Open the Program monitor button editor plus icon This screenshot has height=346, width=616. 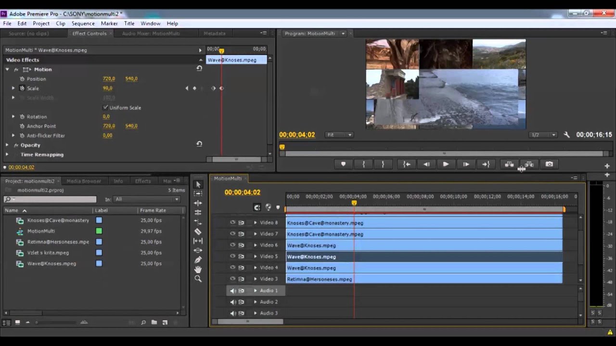pos(607,166)
